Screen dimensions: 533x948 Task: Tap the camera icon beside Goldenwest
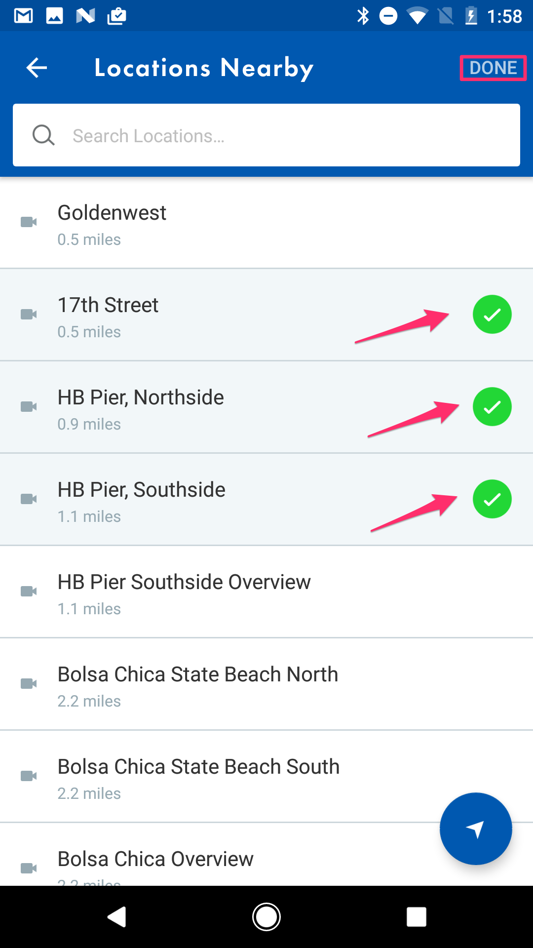(29, 222)
